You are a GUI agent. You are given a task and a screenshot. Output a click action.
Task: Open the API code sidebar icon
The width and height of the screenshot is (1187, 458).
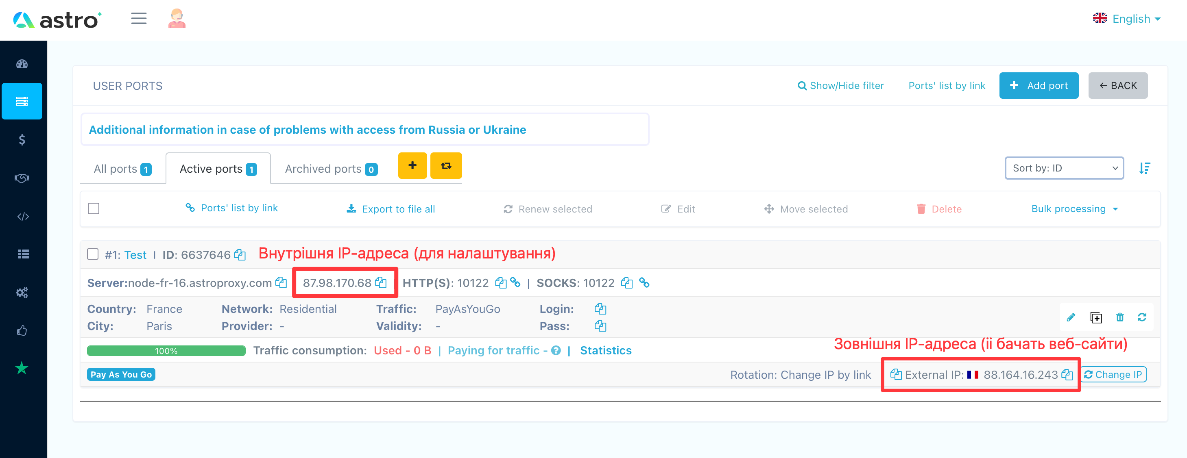(23, 216)
